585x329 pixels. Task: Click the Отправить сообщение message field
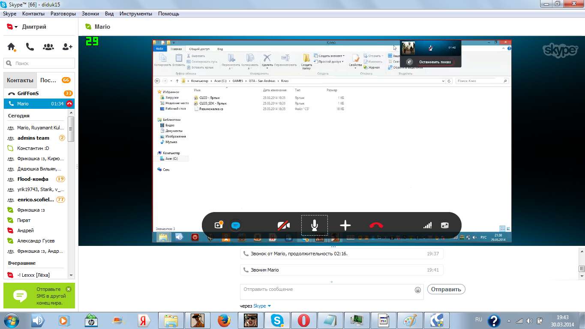[x=332, y=292]
